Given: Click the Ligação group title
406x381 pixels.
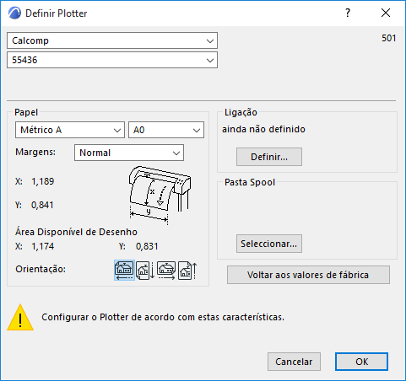Looking at the screenshot, I should tap(241, 112).
